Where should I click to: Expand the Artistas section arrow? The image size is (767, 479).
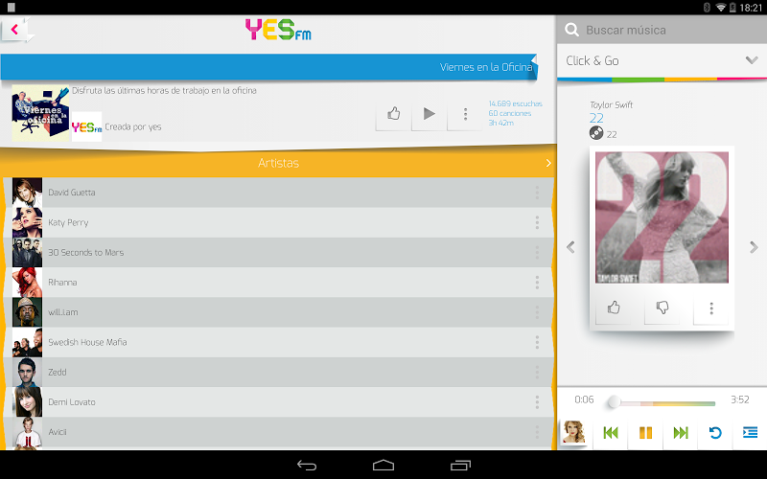(x=548, y=163)
